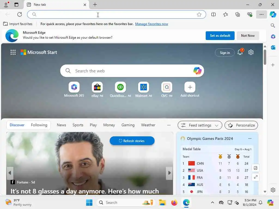Open Olympic Games card options menu
The height and width of the screenshot is (209, 279).
250,139
